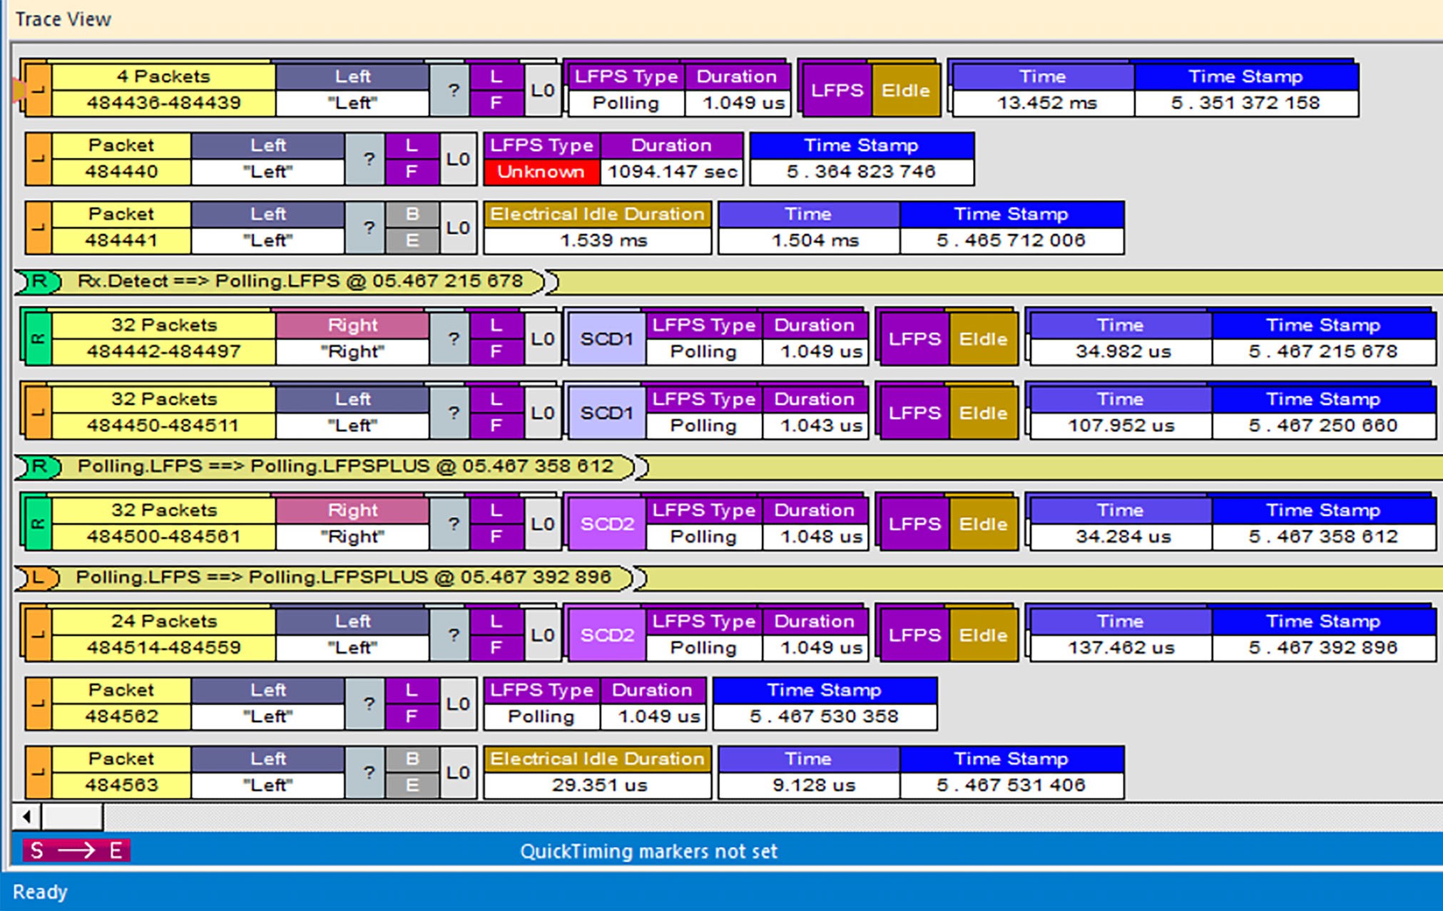Click the horizontal scrollbar thumb

coord(72,816)
